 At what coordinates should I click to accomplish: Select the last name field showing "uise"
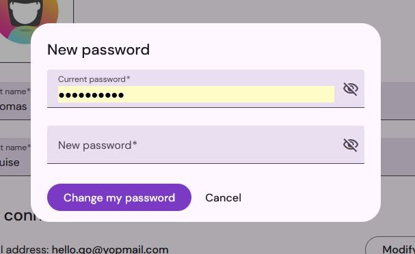click(x=15, y=157)
